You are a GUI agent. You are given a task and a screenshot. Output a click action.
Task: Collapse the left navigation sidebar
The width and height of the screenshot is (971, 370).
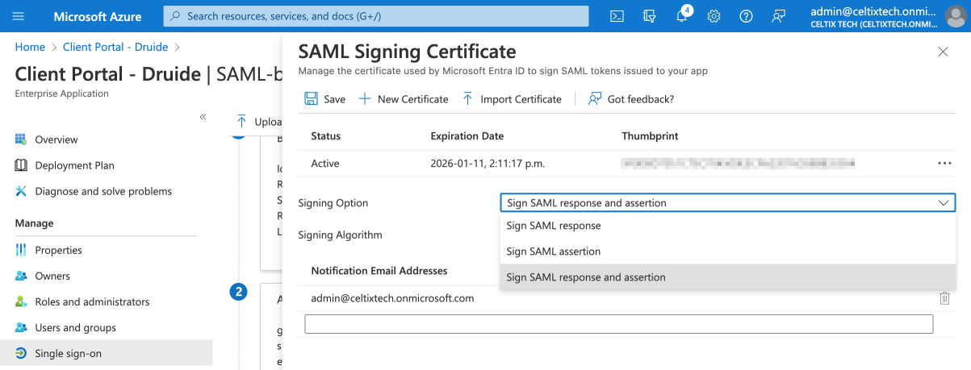[203, 118]
